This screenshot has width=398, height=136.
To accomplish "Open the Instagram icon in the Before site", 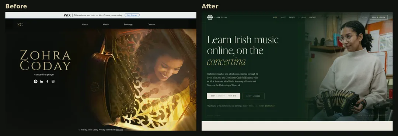I will 53,81.
